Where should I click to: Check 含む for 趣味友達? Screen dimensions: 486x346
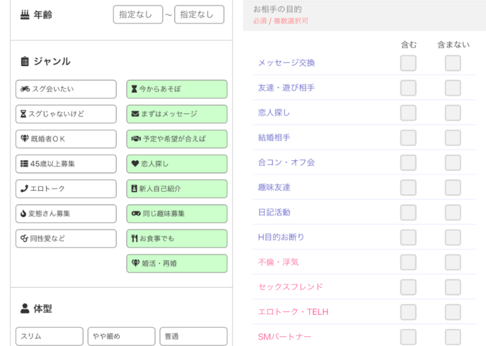click(408, 188)
